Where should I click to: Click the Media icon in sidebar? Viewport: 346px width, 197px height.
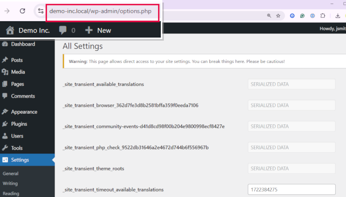click(x=5, y=72)
